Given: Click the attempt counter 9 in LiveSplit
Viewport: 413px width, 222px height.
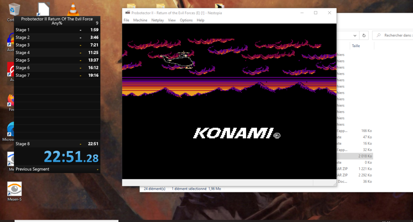Looking at the screenshot, I should [97, 23].
